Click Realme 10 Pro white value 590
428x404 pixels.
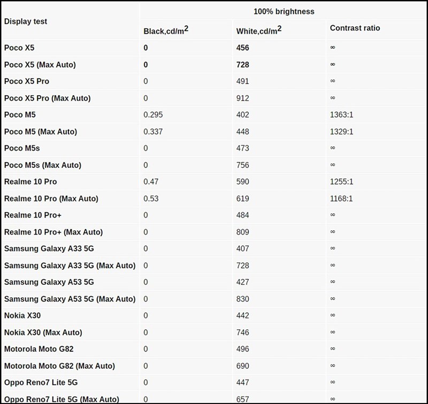[x=243, y=182]
